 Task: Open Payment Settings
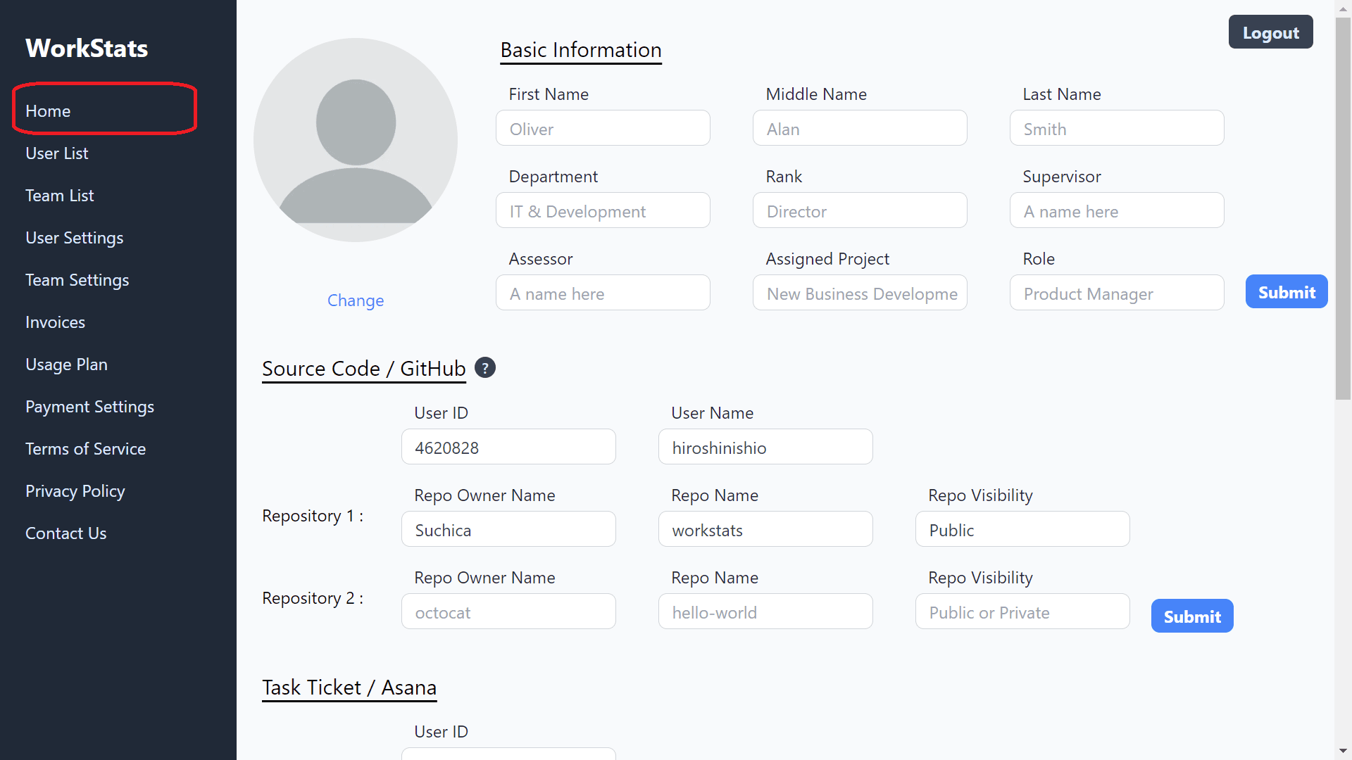(89, 407)
